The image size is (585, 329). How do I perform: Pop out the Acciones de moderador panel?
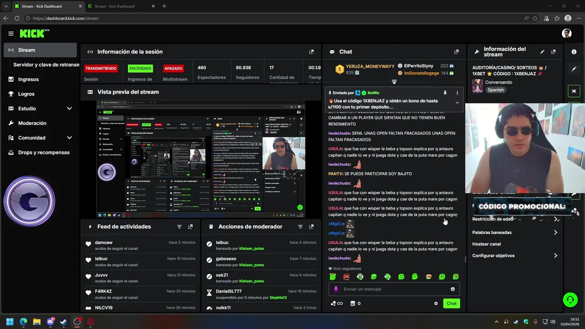[x=311, y=227]
